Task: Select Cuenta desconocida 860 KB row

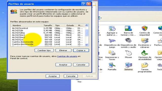Action: pos(48,42)
